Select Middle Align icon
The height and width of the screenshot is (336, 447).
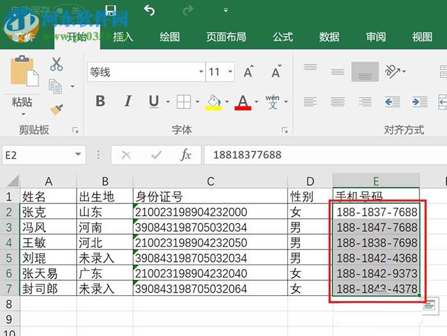(x=338, y=72)
